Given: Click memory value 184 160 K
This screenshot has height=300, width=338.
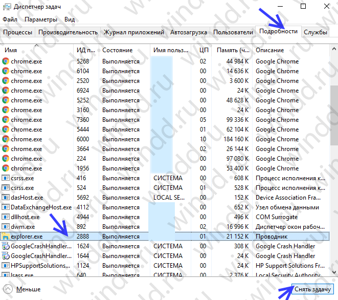Looking at the screenshot, I should pos(236,139).
